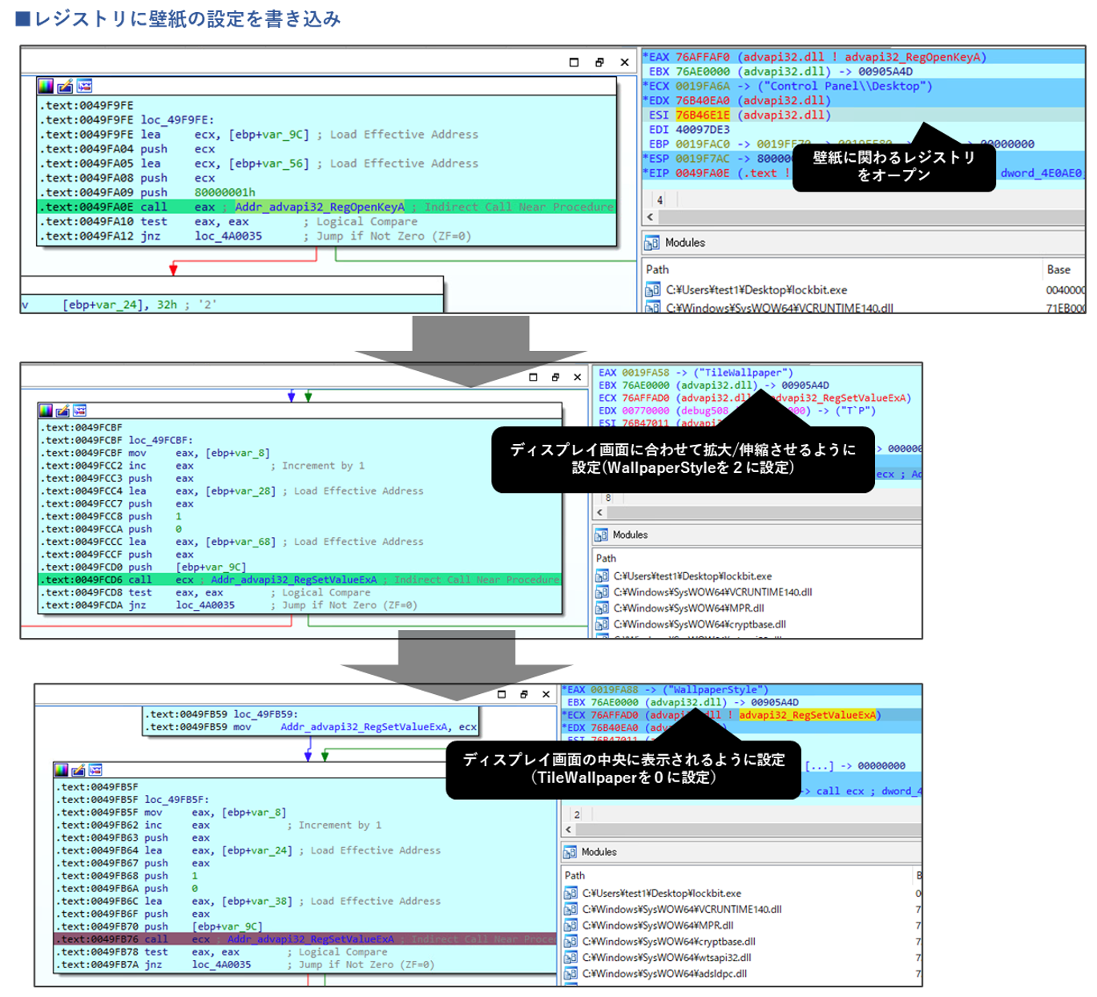Click the third header icon on the loc_49F9FE node

pyautogui.click(x=84, y=86)
